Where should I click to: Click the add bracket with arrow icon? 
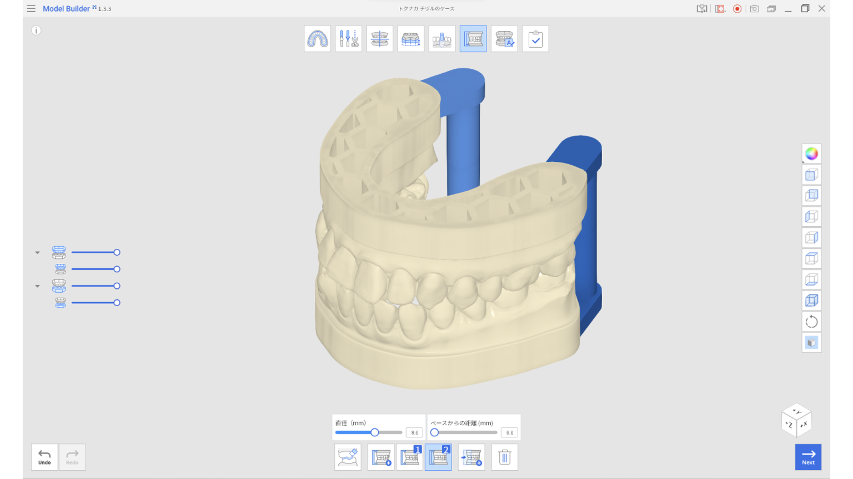click(471, 457)
